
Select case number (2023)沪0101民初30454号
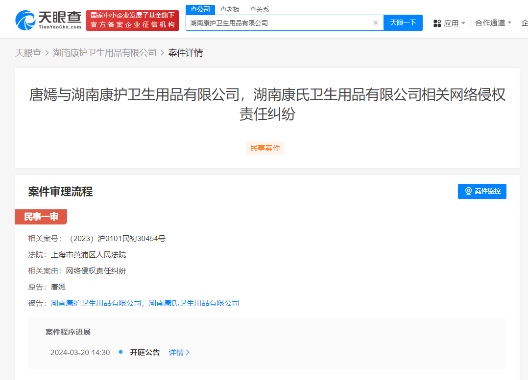[118, 239]
